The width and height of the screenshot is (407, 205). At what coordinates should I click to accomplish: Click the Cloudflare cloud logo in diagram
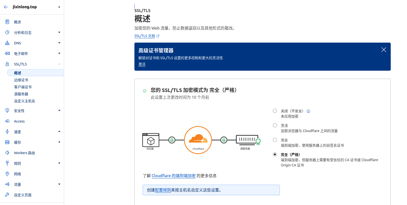198,138
